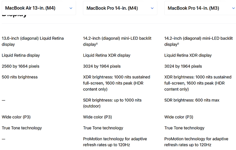This screenshot has height=150, width=236.
Task: Open footnote 8 in the MacBook Pro M4 column
Action: coord(97,43)
